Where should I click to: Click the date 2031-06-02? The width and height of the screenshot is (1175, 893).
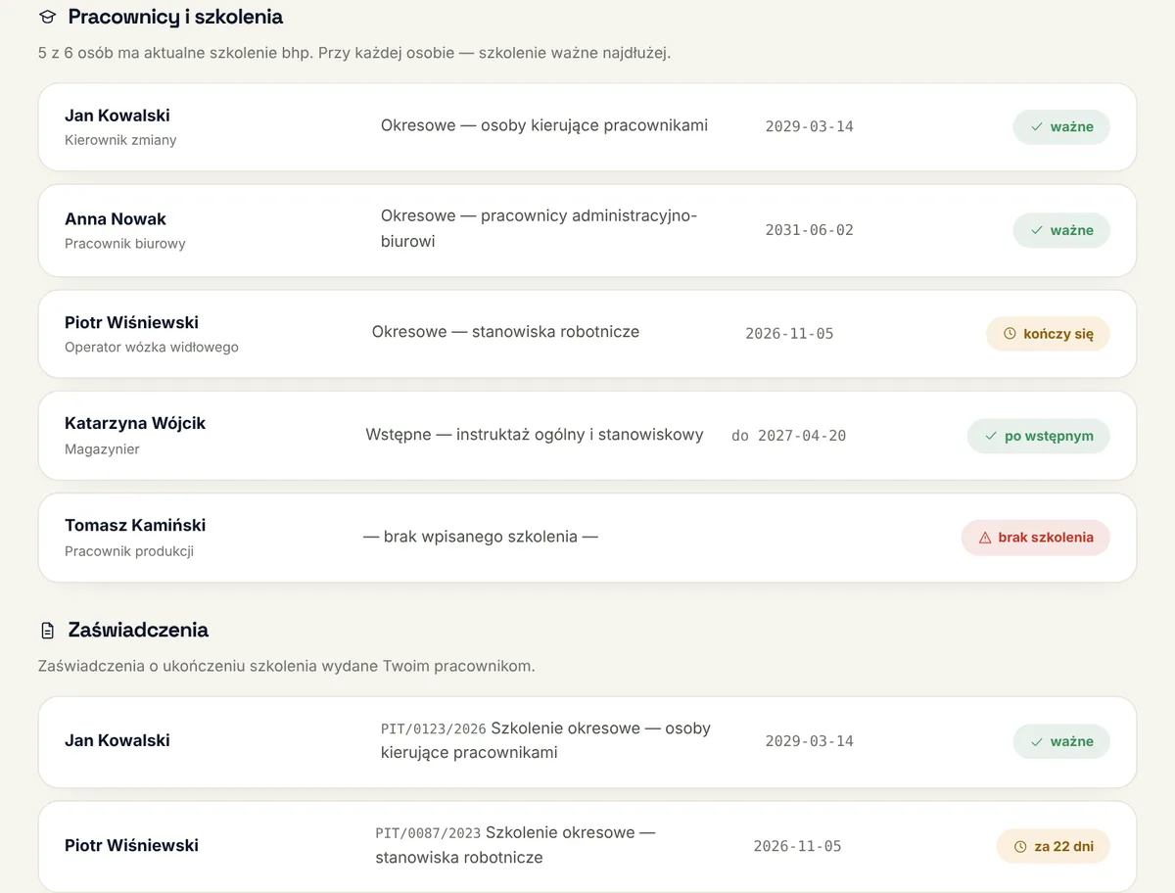point(809,230)
